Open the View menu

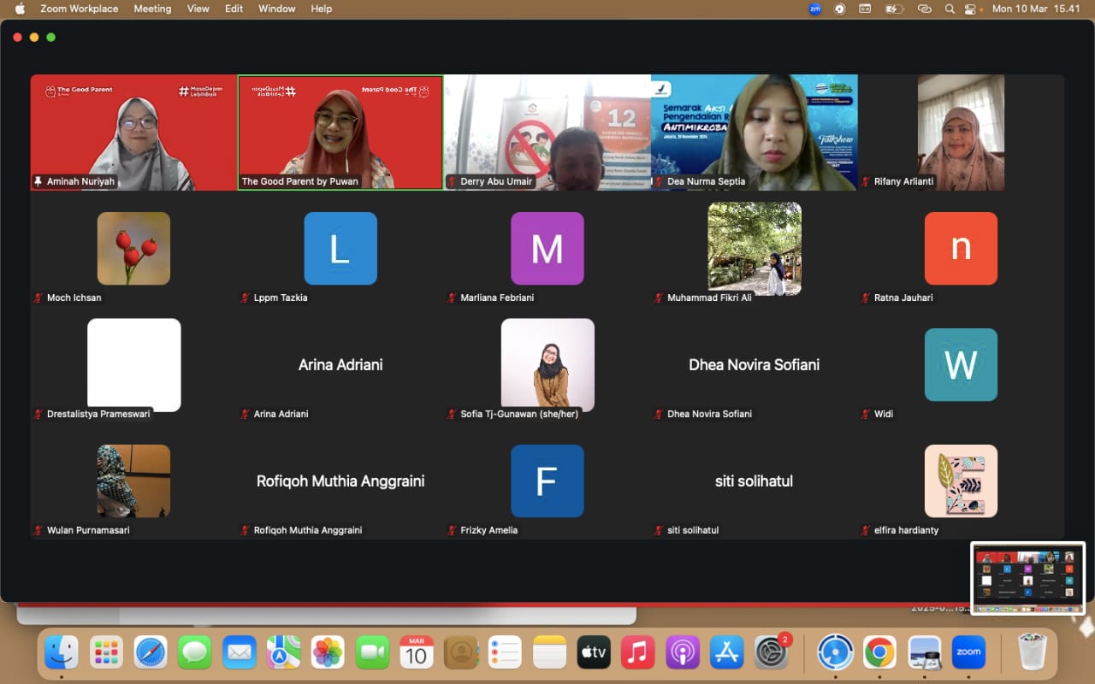coord(198,9)
